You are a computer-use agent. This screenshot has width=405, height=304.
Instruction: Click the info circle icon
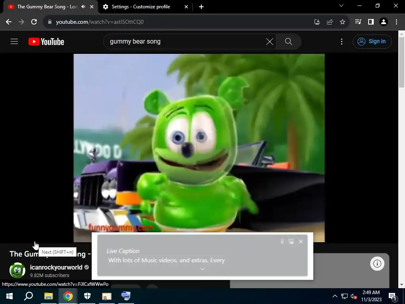pyautogui.click(x=377, y=264)
